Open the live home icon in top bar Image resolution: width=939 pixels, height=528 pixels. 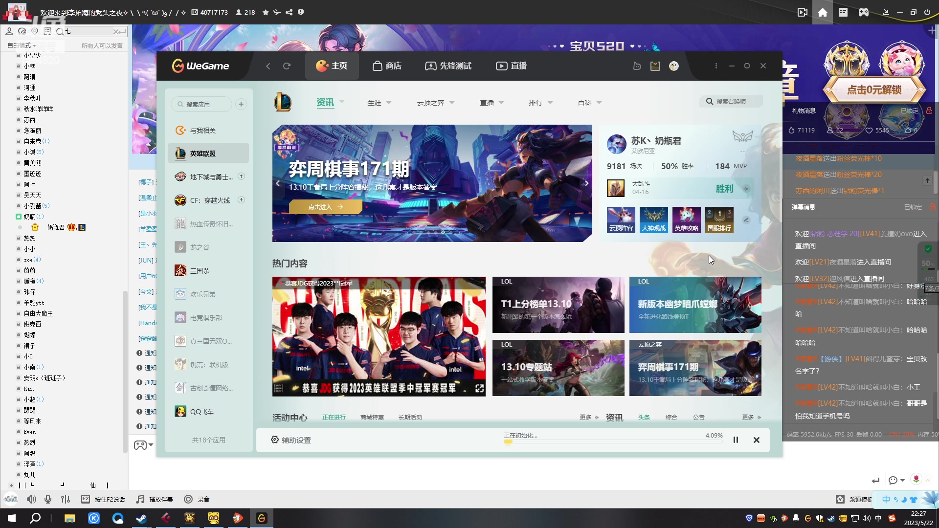(x=823, y=12)
